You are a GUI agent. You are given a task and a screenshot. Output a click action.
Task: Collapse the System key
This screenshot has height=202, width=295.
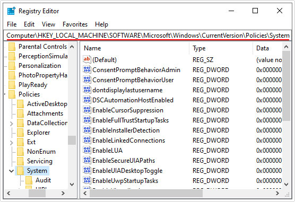(12, 171)
